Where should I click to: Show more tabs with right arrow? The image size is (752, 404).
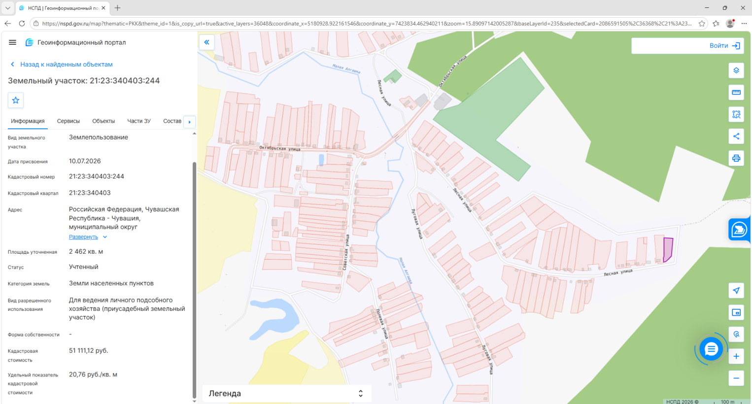(x=190, y=122)
